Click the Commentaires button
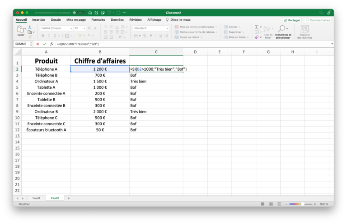The width and height of the screenshot is (347, 224). pyautogui.click(x=318, y=20)
